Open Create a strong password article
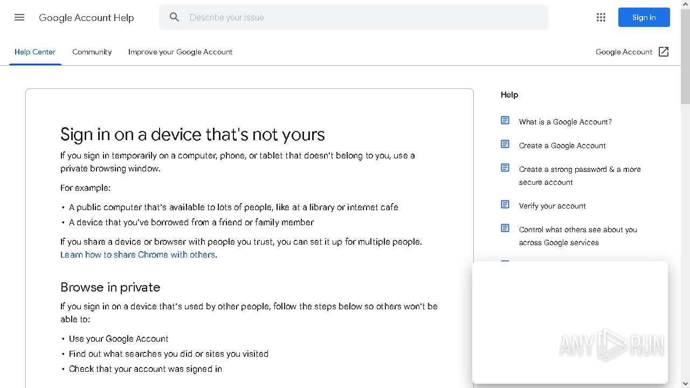Screen dimensions: 690x388 [x=580, y=176]
